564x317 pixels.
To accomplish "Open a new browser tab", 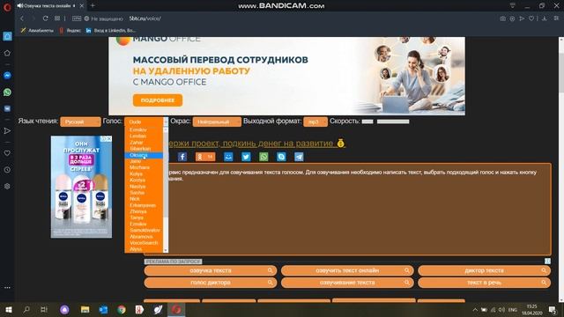I will click(93, 5).
